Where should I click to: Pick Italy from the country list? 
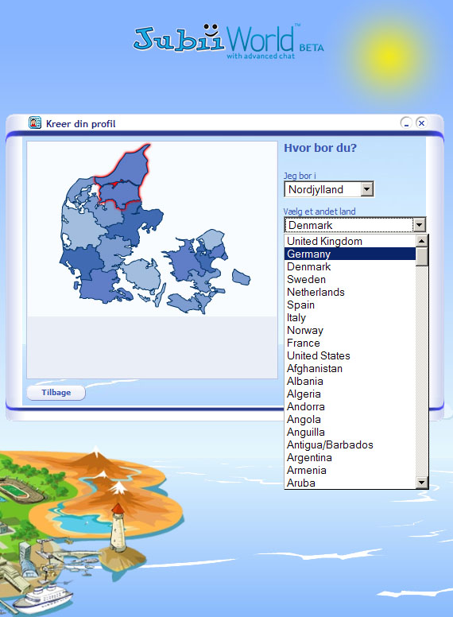pyautogui.click(x=350, y=317)
